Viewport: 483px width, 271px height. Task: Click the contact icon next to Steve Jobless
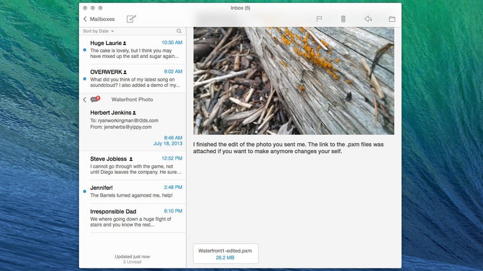coord(131,159)
